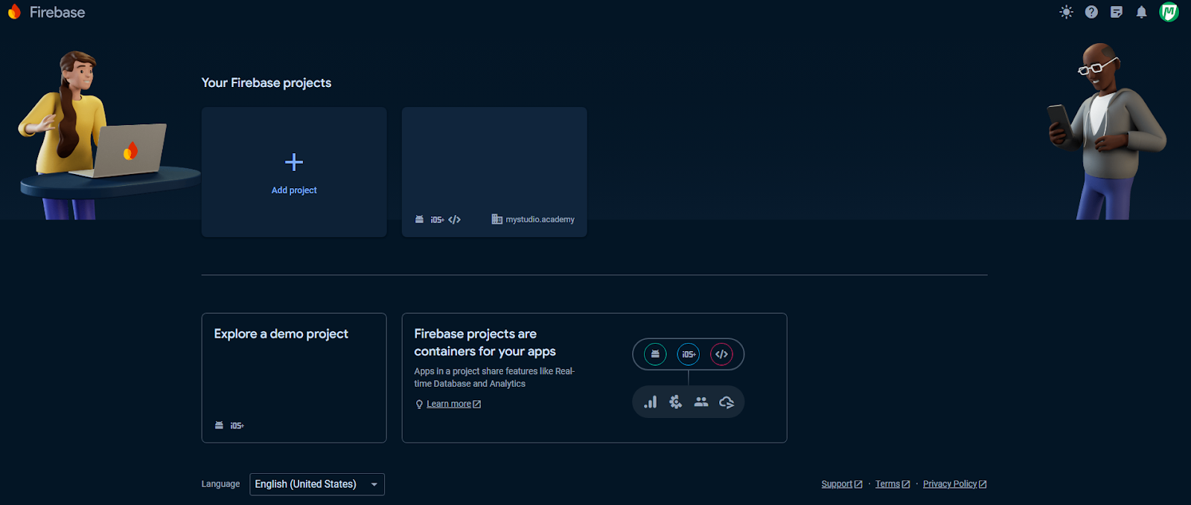The height and width of the screenshot is (505, 1191).
Task: Click organization building icon on project card
Action: point(496,219)
